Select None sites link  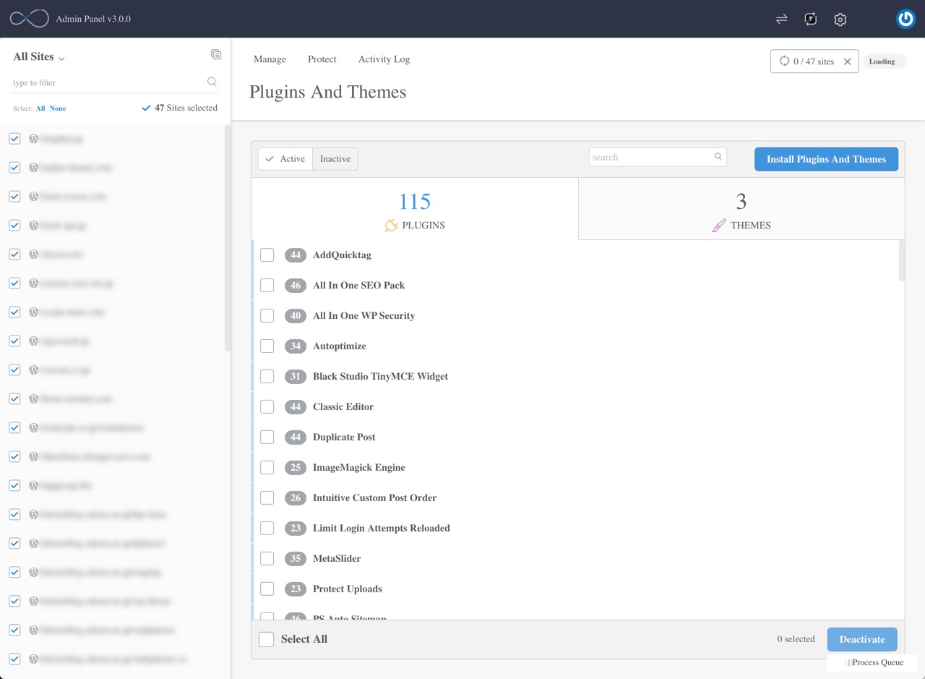point(58,108)
